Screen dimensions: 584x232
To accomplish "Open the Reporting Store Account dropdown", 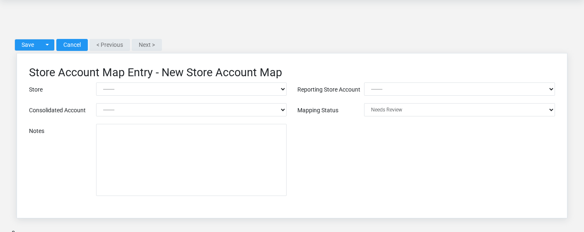I will (459, 89).
